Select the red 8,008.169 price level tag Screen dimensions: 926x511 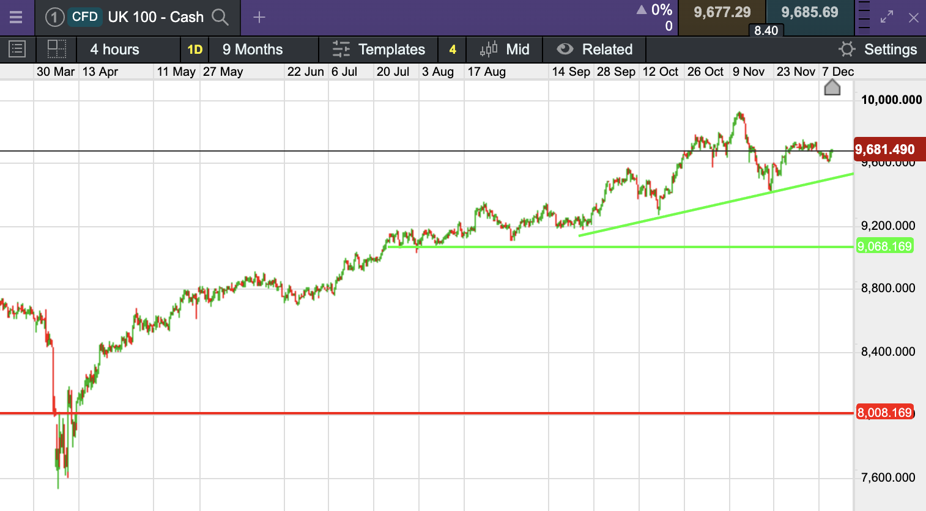pyautogui.click(x=884, y=413)
